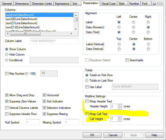Image resolution: width=166 pixels, height=140 pixels.
Task: Click the tab strip scroll-right arrow
Action: [162, 3]
